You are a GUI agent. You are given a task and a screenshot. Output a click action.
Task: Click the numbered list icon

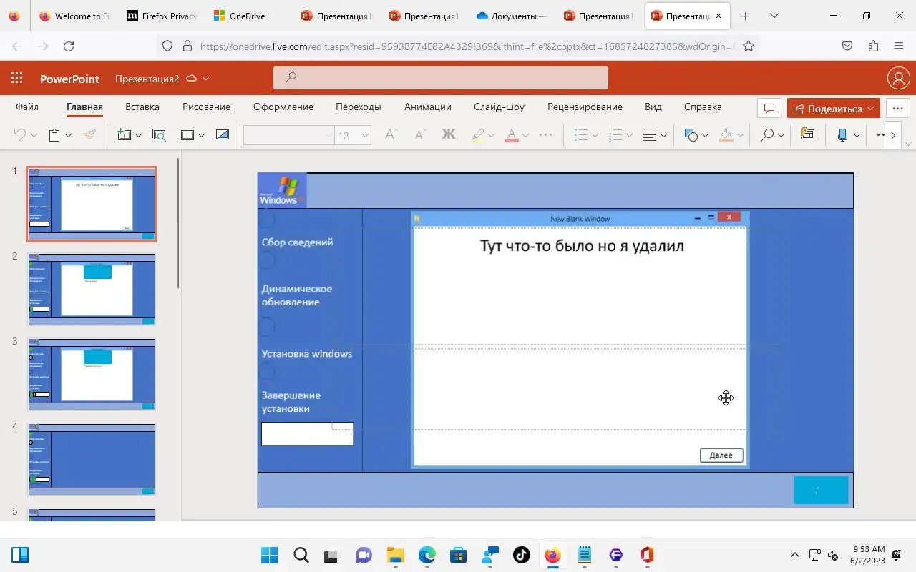(x=615, y=134)
